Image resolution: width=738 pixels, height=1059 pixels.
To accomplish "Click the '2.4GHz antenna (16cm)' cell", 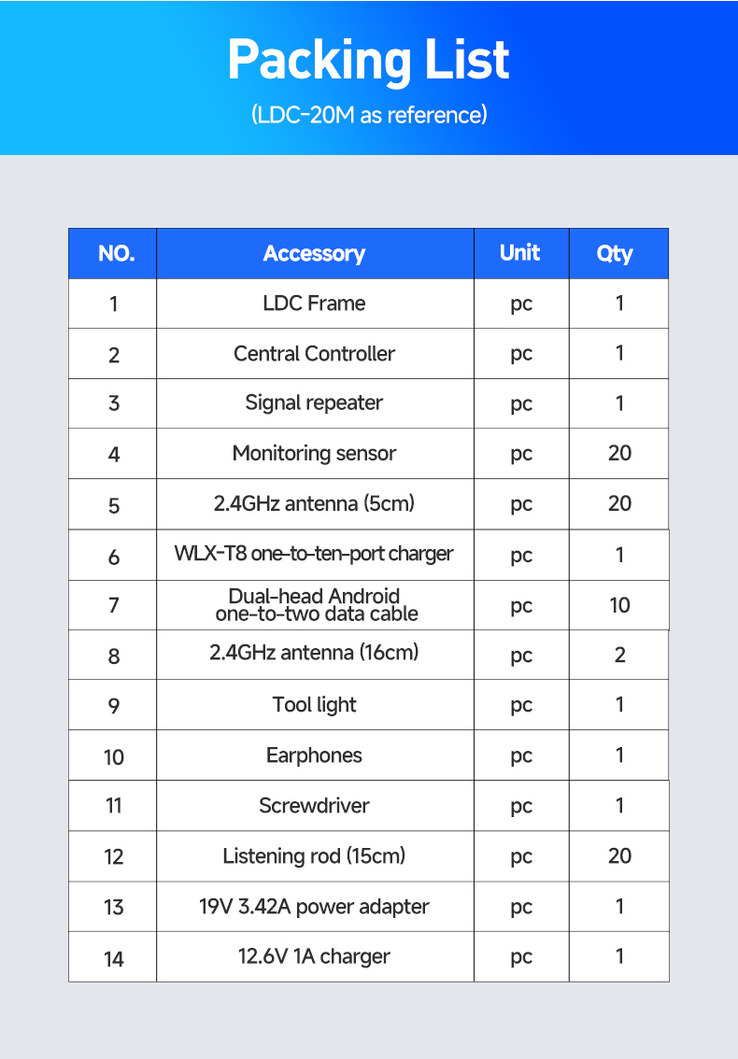I will click(x=314, y=653).
